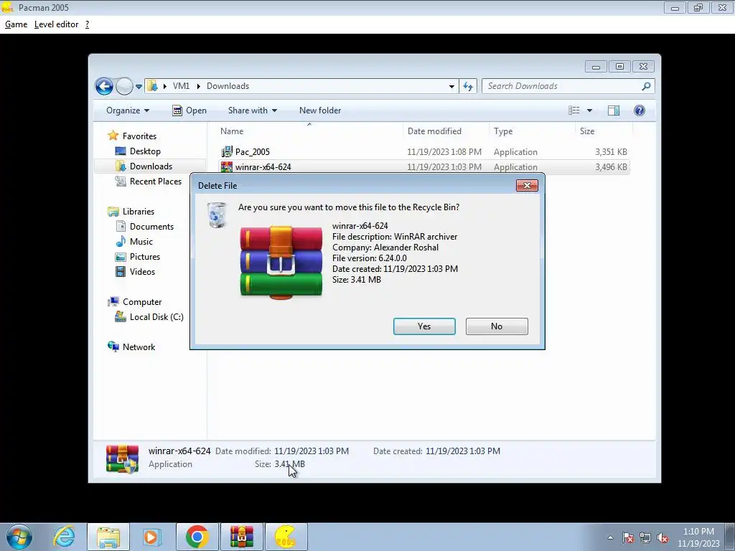Launch Internet Explorer from the taskbar
Viewport: 735px width, 551px height.
(x=64, y=537)
